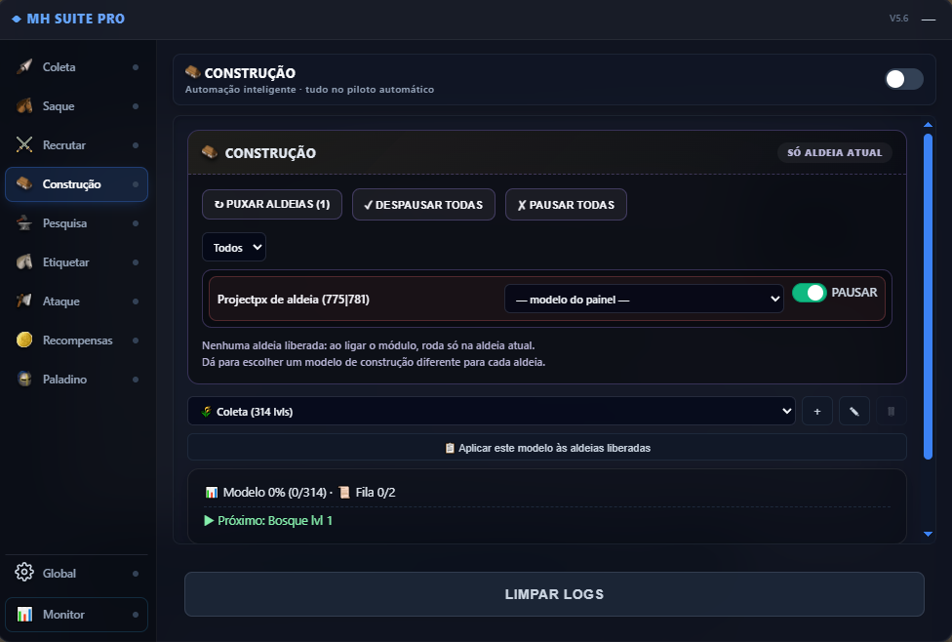Click the status dot next to Pesquisa

(x=136, y=222)
